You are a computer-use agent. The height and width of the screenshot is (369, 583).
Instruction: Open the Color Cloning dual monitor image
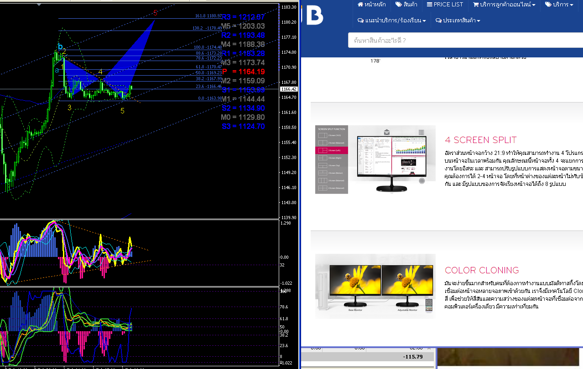[375, 286]
